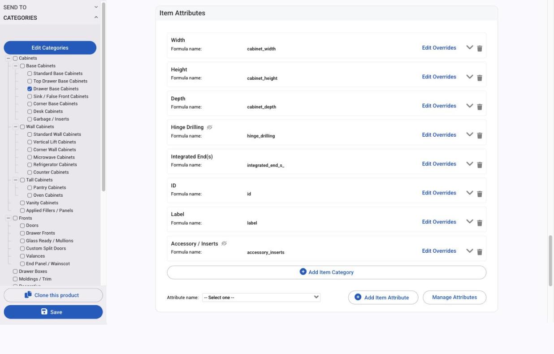Delete the ID attribute via trash icon

pyautogui.click(x=480, y=194)
